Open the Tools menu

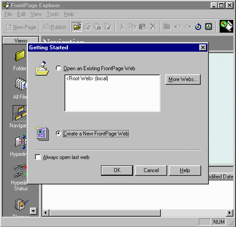click(x=53, y=14)
